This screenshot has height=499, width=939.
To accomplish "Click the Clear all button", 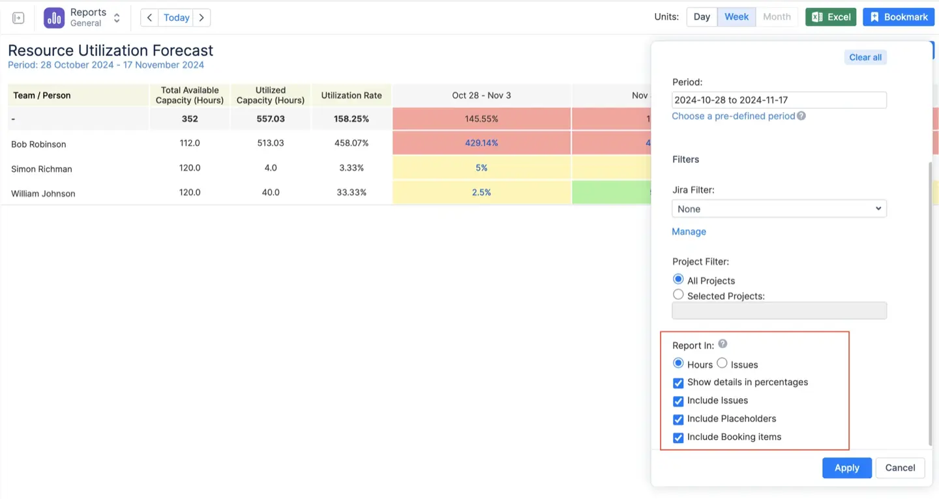I will coord(865,57).
